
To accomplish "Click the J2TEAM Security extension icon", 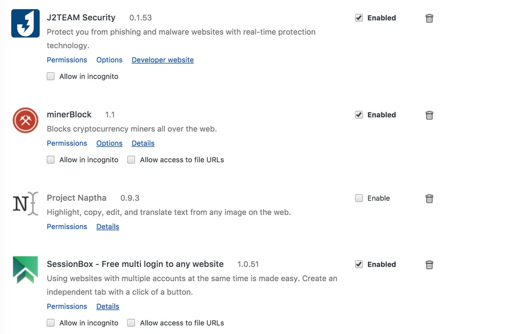I will 25,24.
